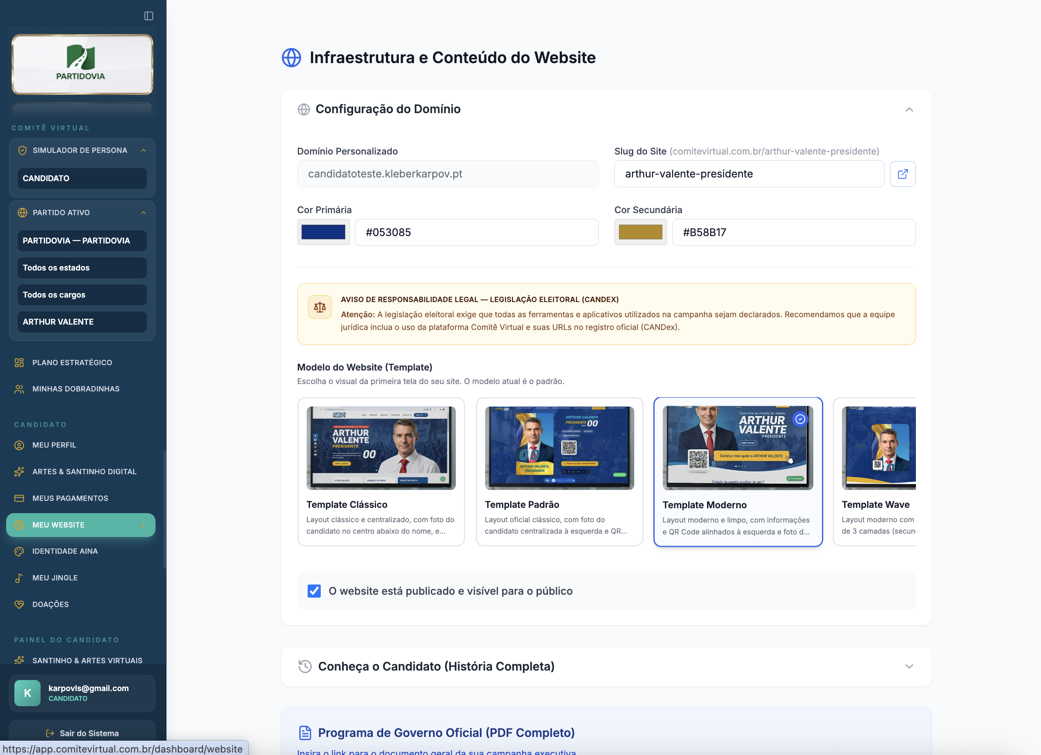Open the secondary color gold swatch
This screenshot has height=755, width=1041.
[x=640, y=232]
